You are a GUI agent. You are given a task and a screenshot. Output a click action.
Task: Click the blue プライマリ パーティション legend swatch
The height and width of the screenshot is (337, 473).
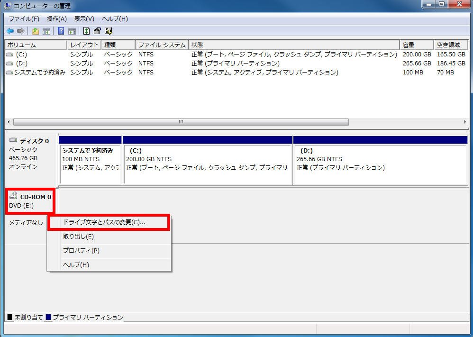pos(48,318)
